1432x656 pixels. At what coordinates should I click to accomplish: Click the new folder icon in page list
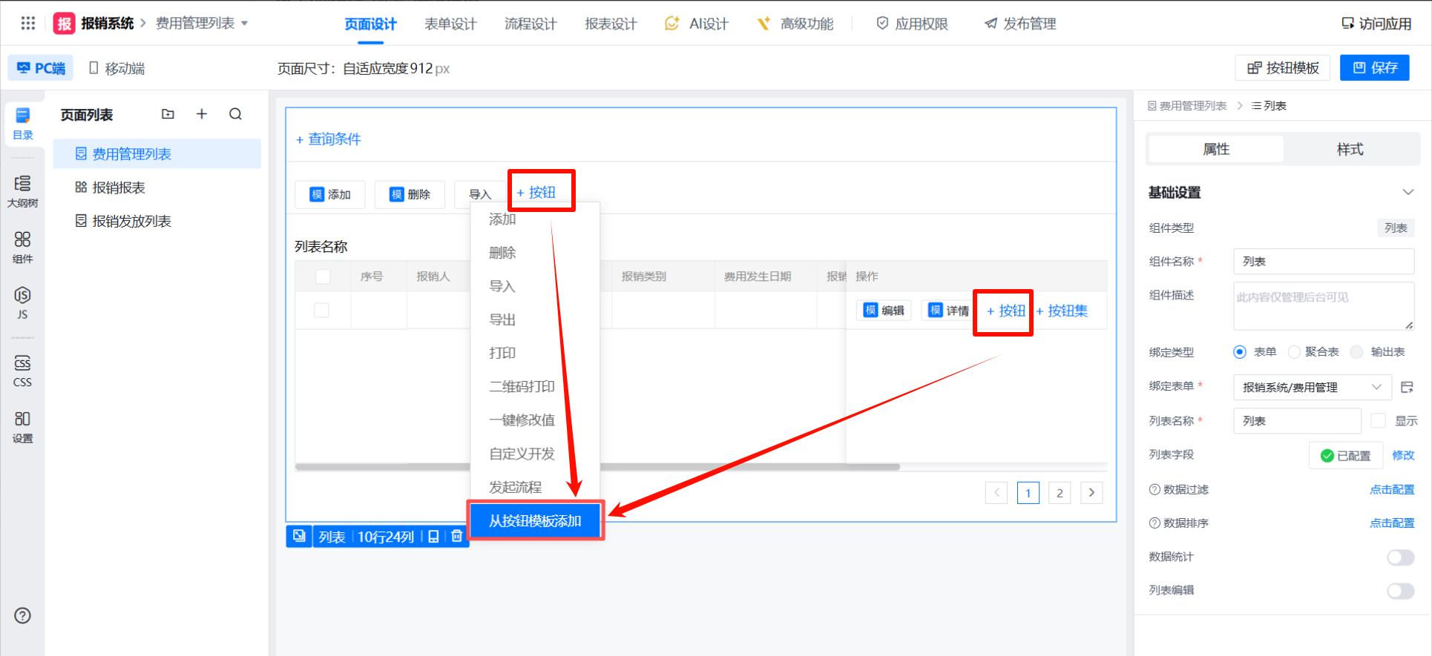point(168,114)
